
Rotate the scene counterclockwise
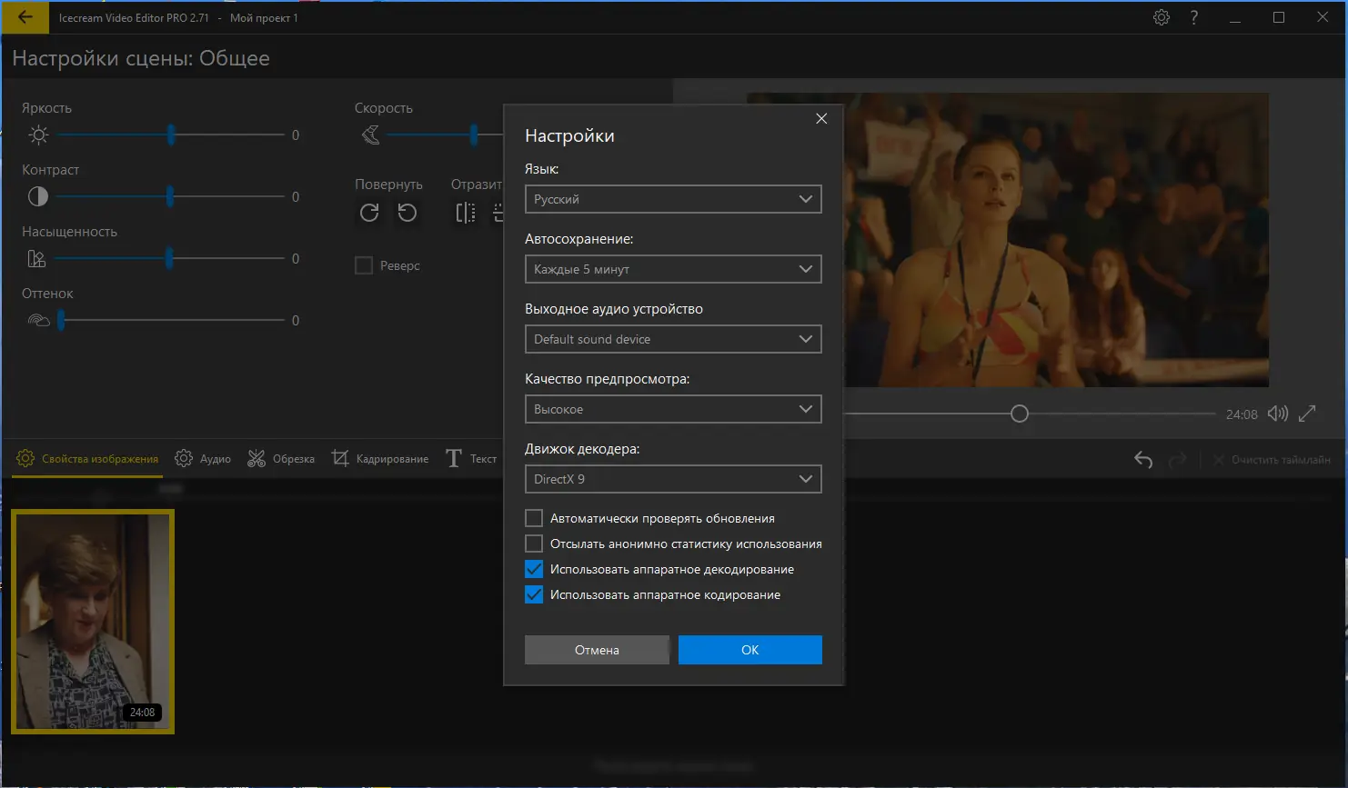(x=407, y=213)
